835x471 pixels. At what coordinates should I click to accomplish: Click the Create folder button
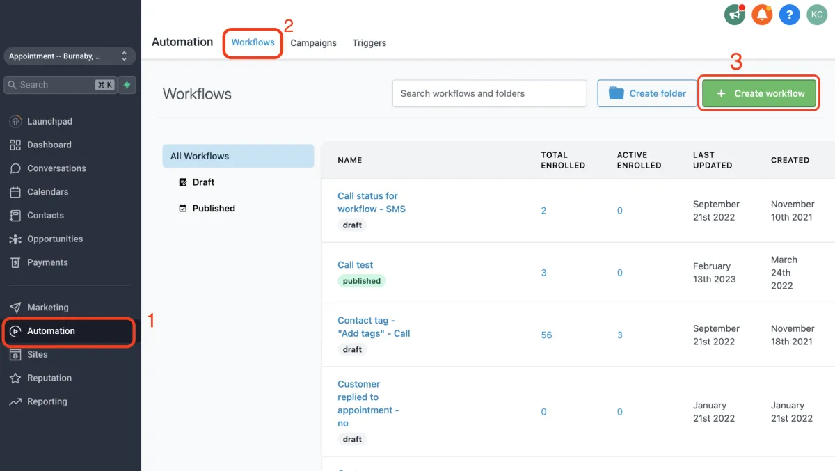647,93
